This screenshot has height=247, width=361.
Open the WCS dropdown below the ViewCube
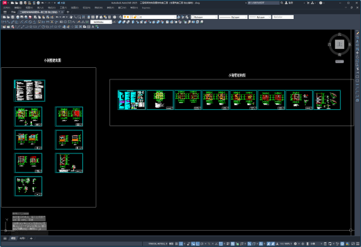339,62
